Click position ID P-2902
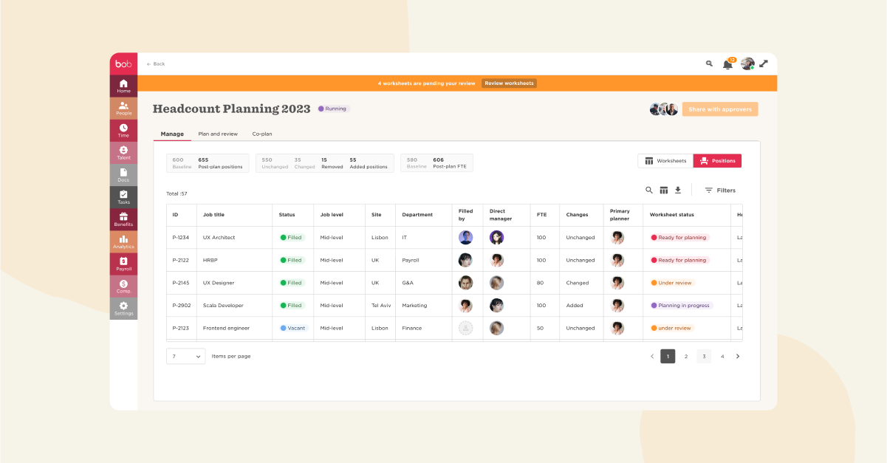 click(181, 305)
